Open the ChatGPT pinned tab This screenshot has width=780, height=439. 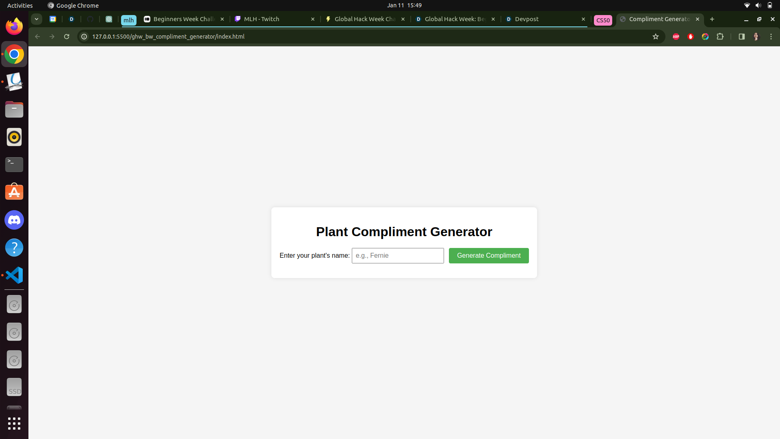click(109, 19)
